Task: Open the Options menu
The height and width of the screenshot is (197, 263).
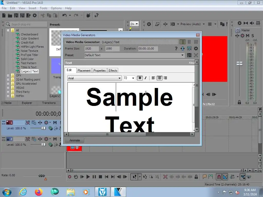Action: tap(56, 8)
